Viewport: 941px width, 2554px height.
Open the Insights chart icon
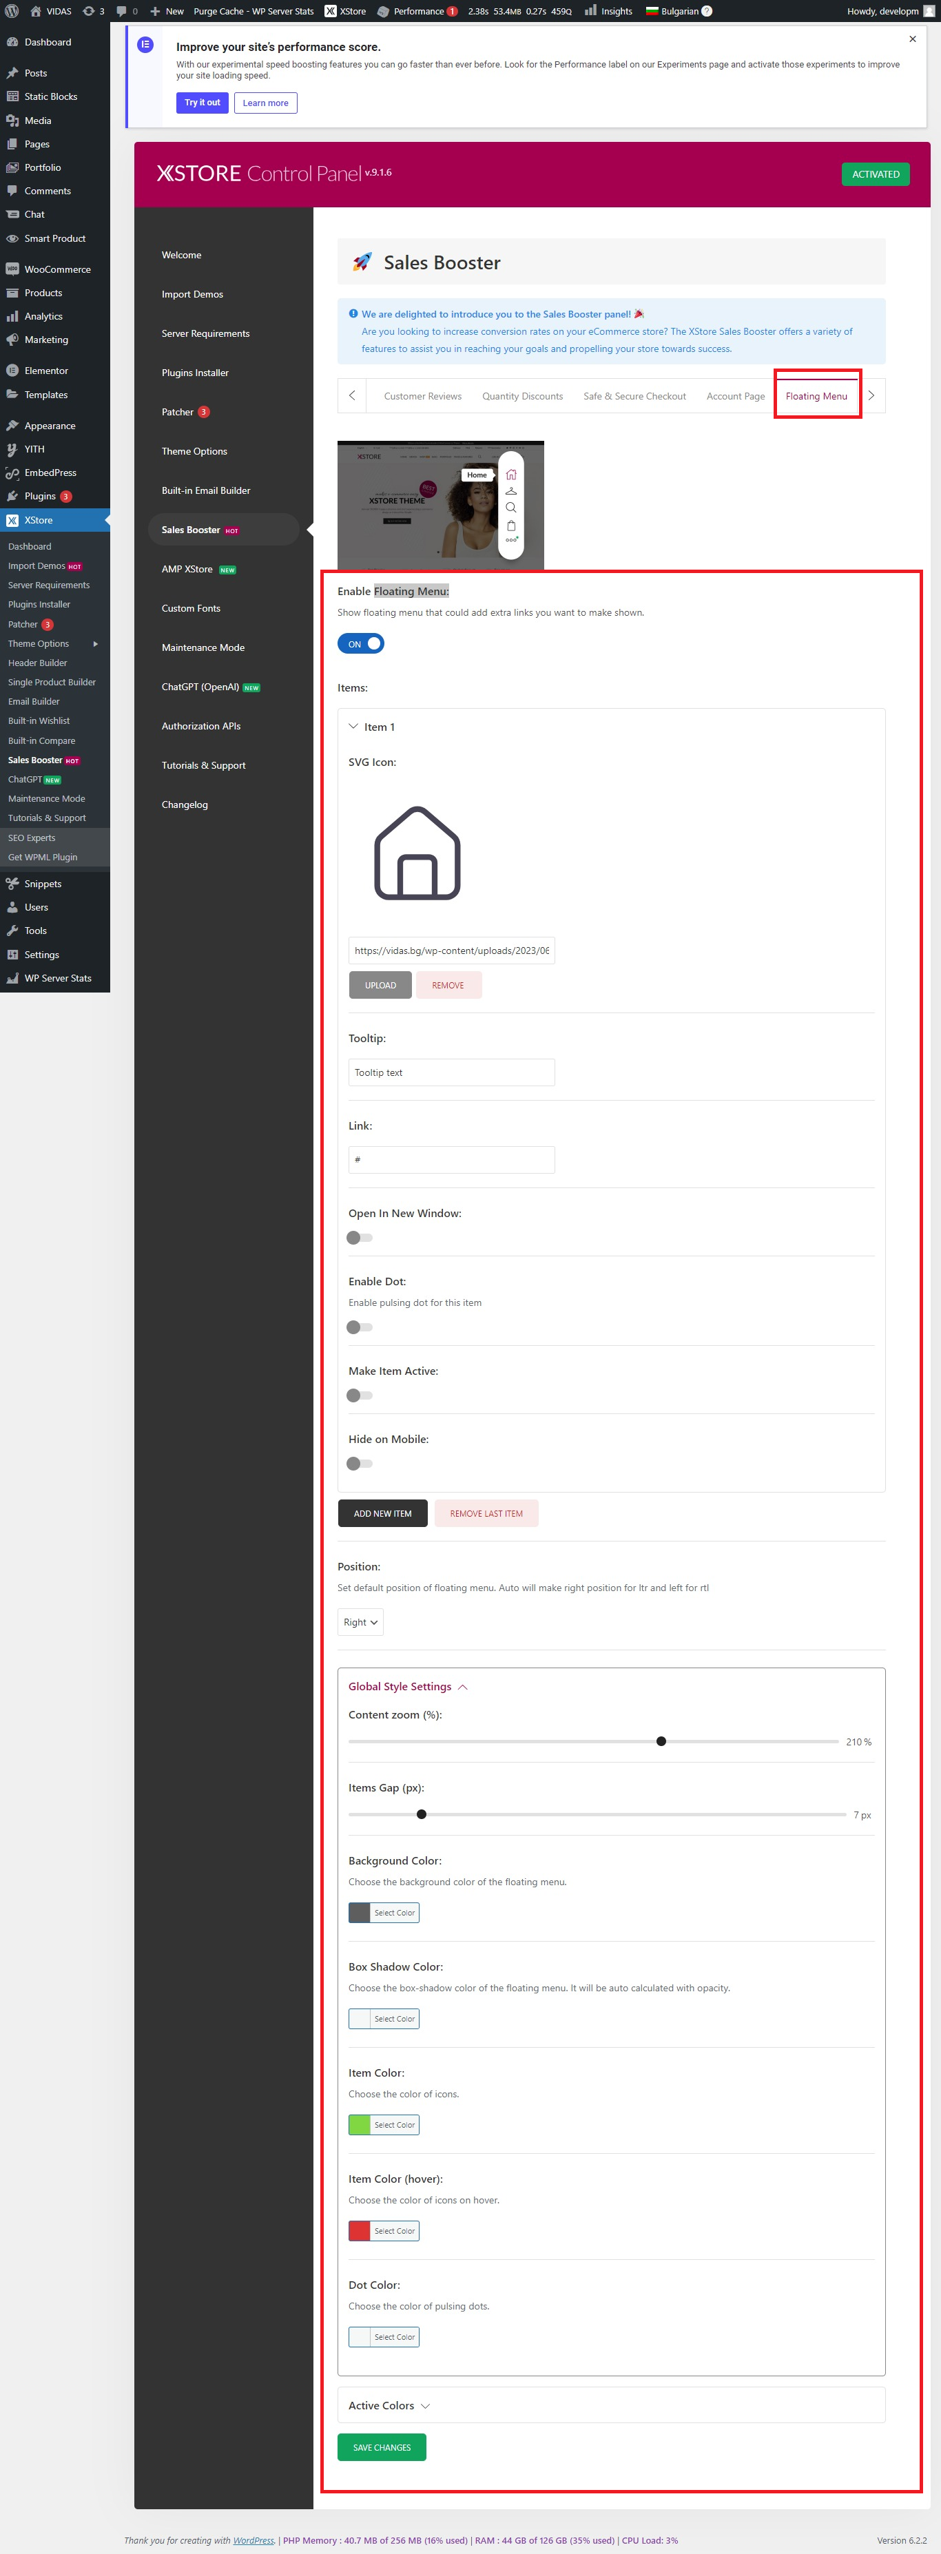tap(590, 11)
